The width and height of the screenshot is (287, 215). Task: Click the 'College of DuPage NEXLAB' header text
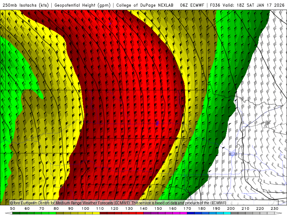click(145, 5)
